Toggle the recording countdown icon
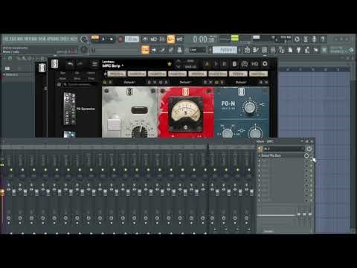 click(x=162, y=39)
